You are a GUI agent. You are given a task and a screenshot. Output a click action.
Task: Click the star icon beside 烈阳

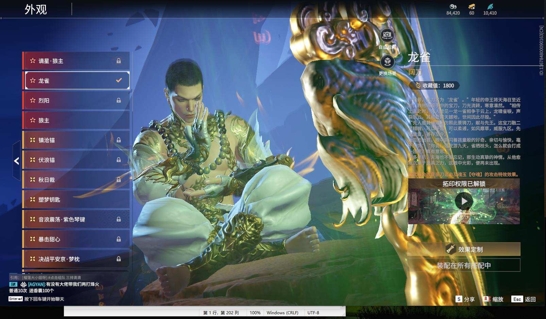33,100
